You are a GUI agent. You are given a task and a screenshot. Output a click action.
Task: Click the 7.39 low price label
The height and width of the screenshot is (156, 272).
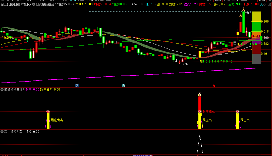pos(185,64)
